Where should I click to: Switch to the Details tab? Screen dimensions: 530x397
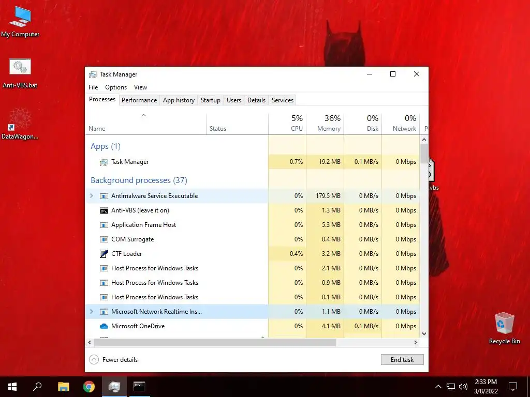[256, 100]
